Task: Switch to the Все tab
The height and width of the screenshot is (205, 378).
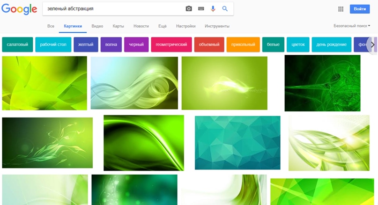Action: 51,26
